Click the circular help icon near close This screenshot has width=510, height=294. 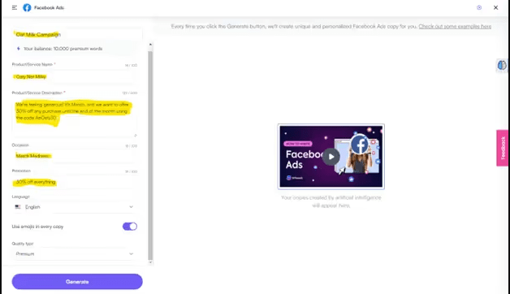479,7
